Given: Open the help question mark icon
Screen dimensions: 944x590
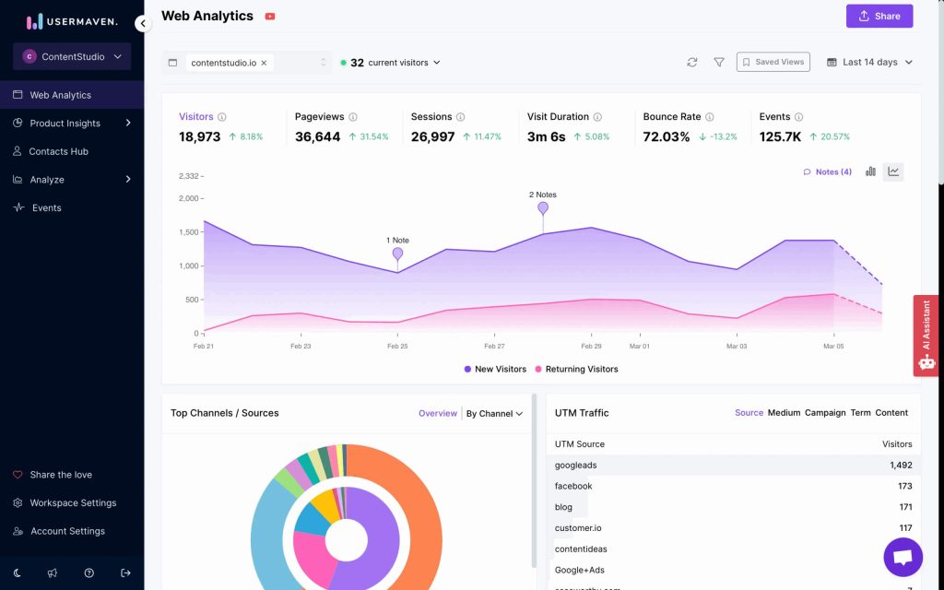Looking at the screenshot, I should tap(89, 572).
